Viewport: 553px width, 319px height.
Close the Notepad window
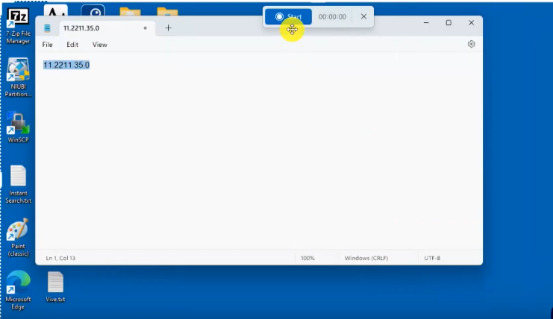pyautogui.click(x=471, y=22)
